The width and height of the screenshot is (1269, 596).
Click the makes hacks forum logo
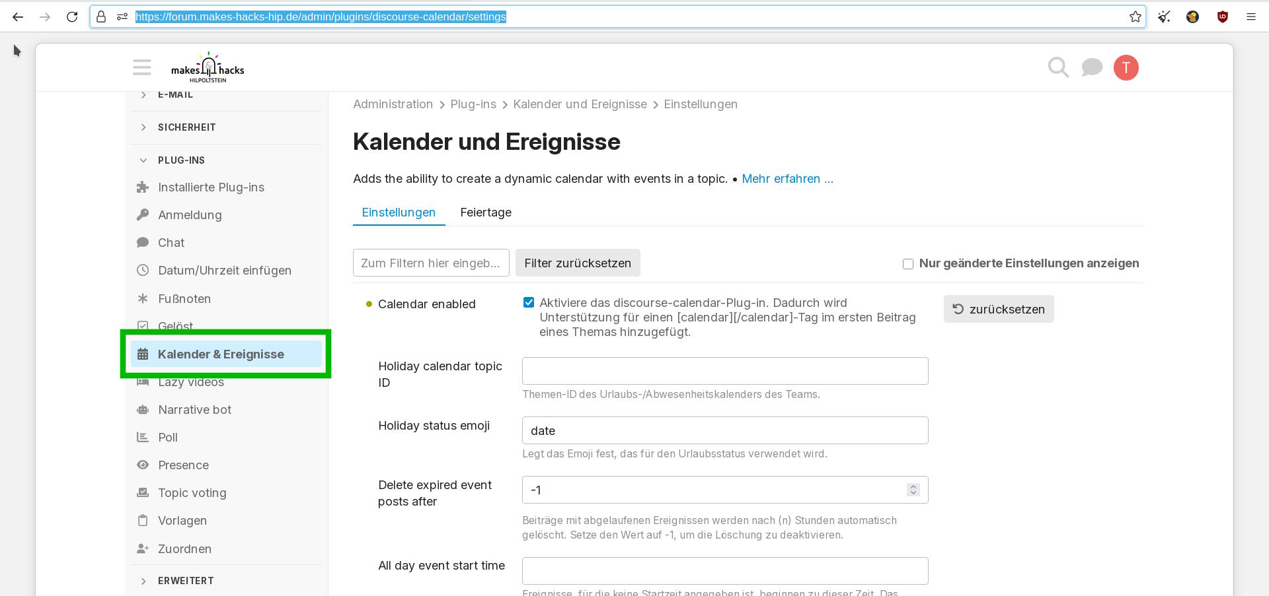[x=208, y=67]
